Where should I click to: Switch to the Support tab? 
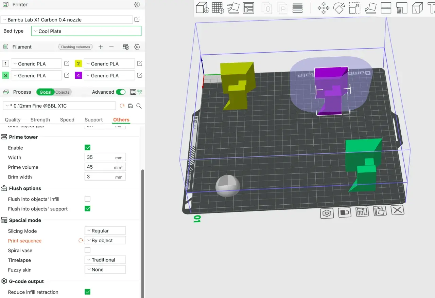93,120
